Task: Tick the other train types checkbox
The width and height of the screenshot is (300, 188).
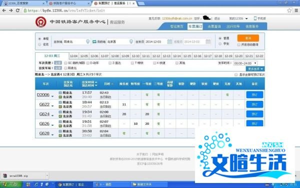Action: point(177,63)
